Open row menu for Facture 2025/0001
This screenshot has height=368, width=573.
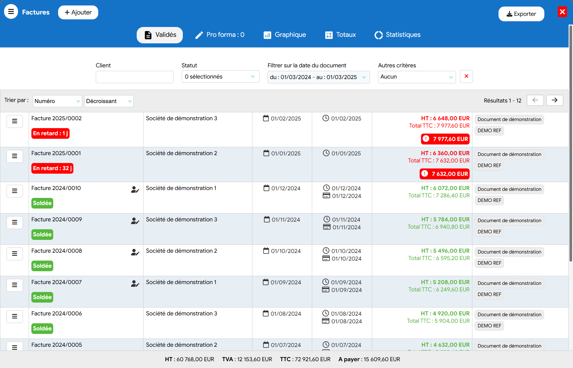click(x=15, y=156)
